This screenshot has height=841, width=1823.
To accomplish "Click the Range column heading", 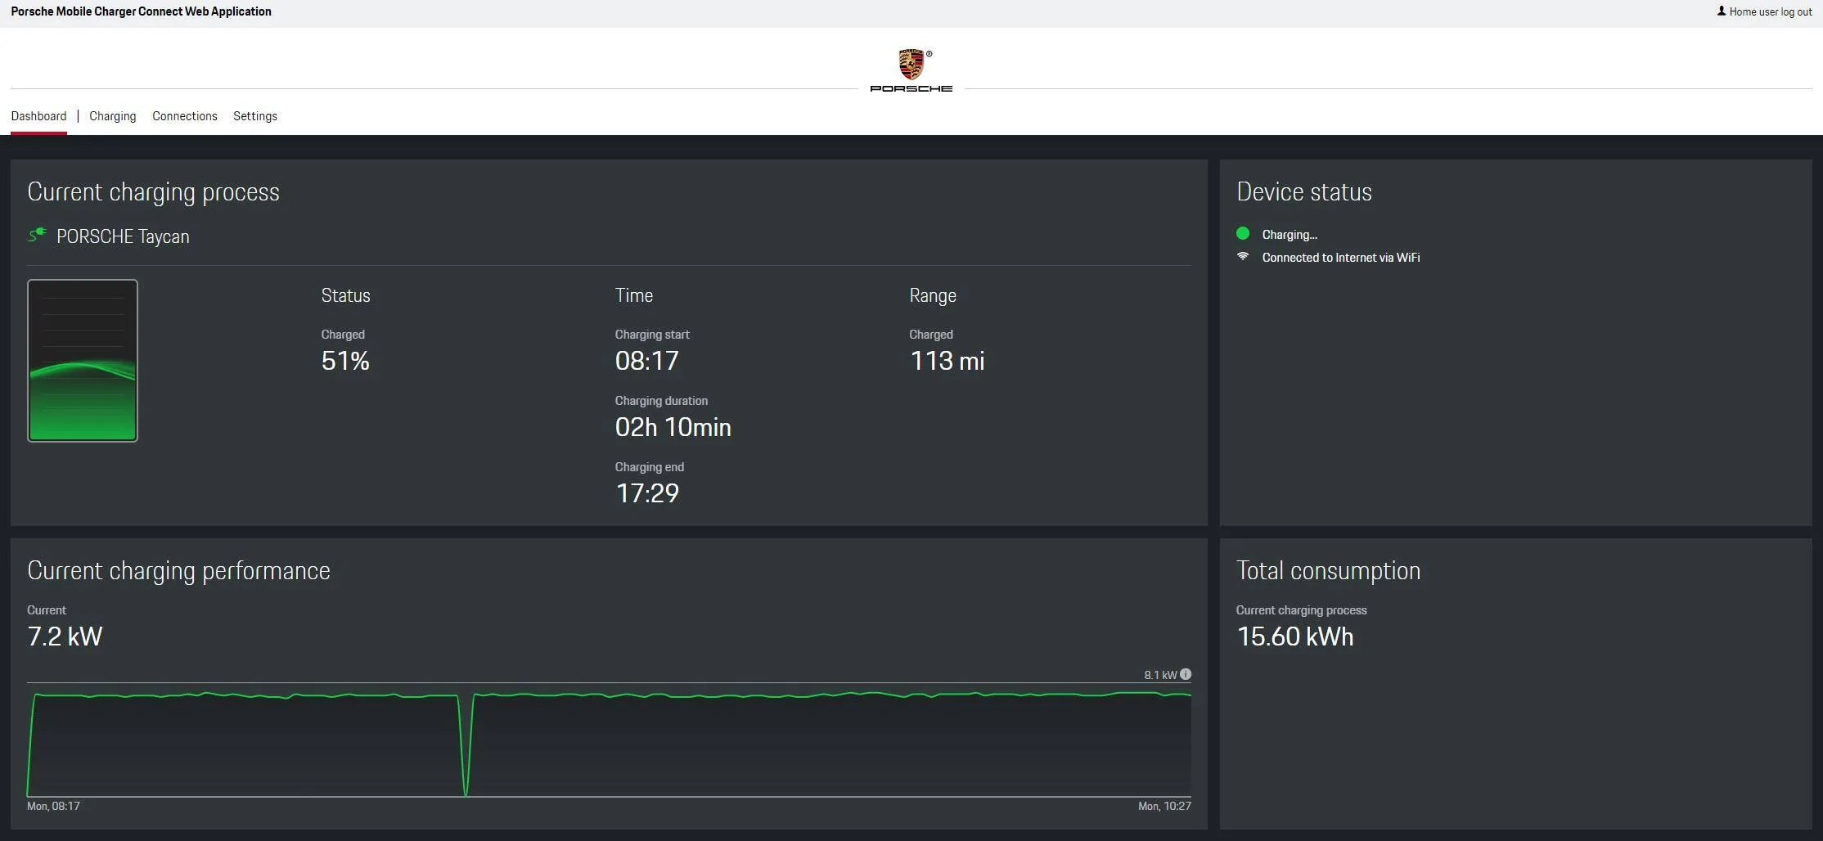I will coord(933,295).
